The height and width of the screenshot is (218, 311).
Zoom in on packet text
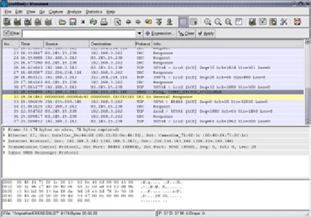(x=208, y=22)
